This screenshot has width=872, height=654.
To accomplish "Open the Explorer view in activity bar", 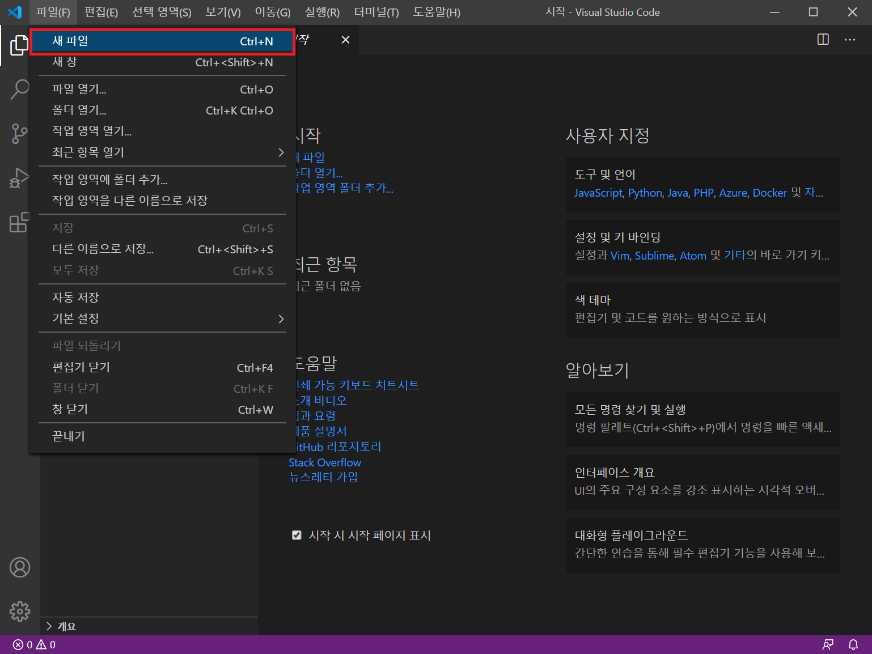I will point(20,45).
